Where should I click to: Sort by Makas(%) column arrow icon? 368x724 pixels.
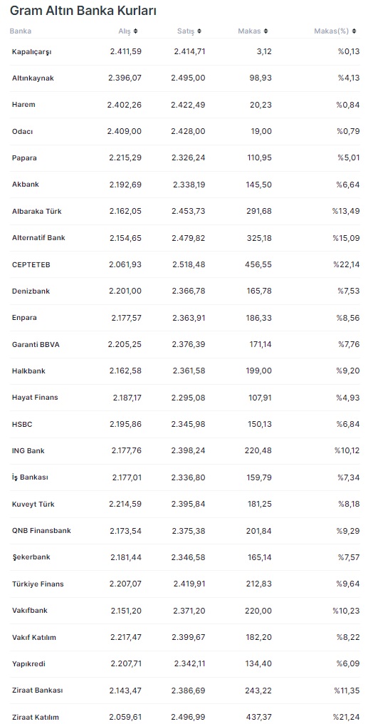(354, 31)
